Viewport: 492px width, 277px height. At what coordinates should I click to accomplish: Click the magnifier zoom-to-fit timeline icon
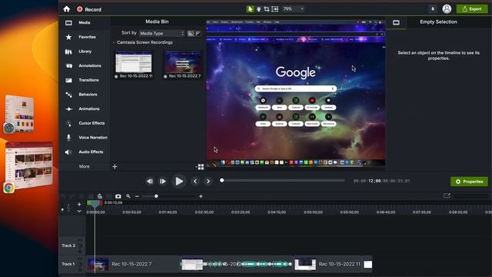(128, 196)
